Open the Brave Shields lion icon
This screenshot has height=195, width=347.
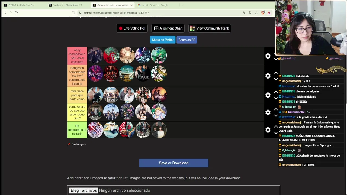263,13
